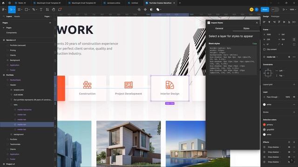Open vertical constraint Top dropdown
The image size is (298, 167).
point(281,76)
